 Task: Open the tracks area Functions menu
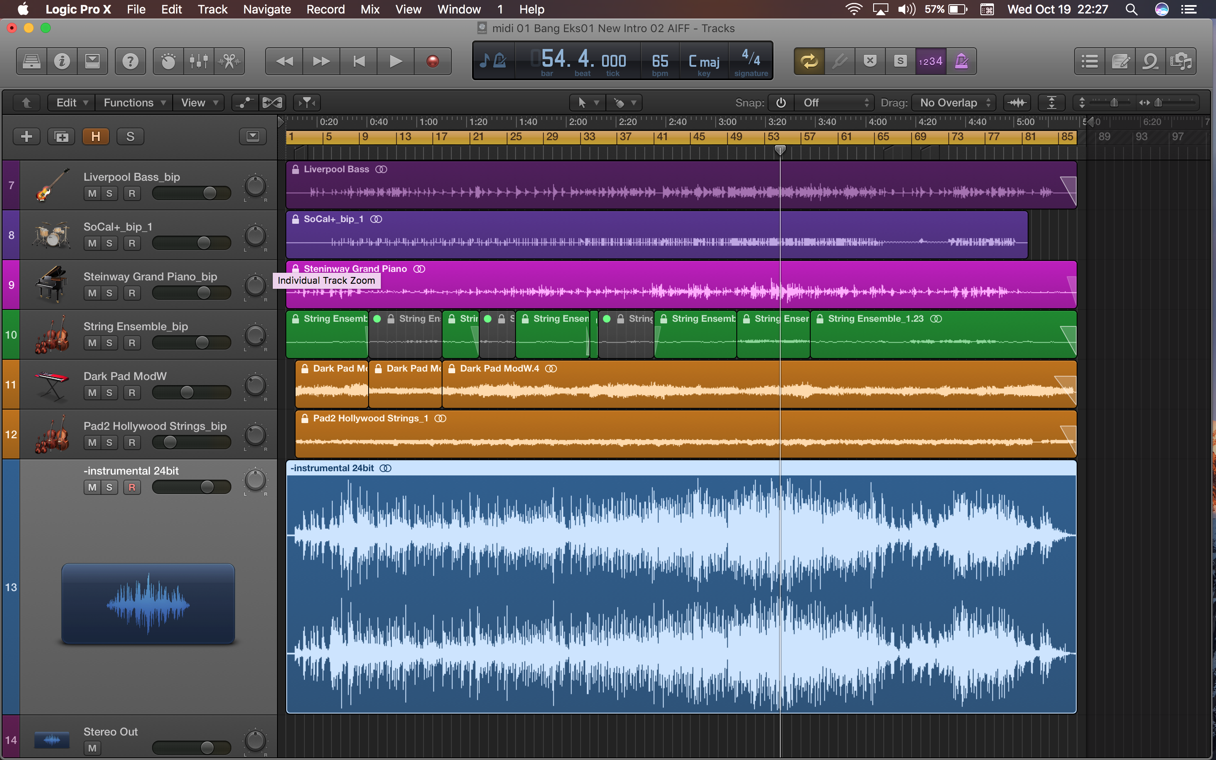point(134,103)
